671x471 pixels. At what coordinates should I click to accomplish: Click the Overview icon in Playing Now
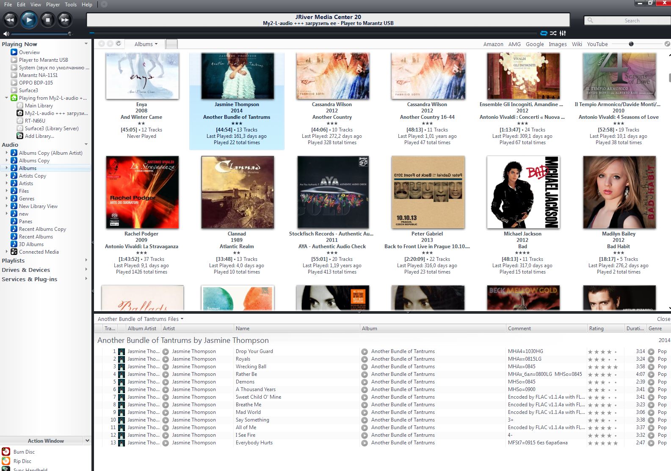[14, 52]
